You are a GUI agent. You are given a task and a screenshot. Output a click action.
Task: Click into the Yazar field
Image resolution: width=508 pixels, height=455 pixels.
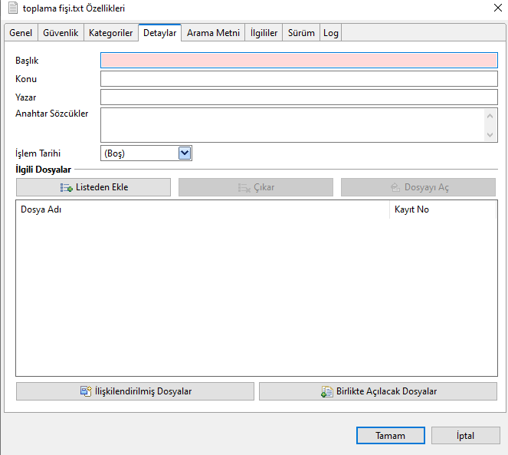pos(299,97)
